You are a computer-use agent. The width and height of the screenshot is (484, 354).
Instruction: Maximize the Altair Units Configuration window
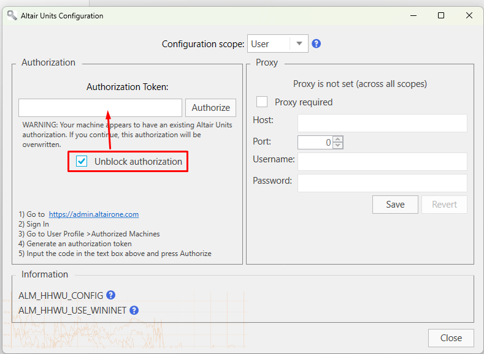point(441,15)
